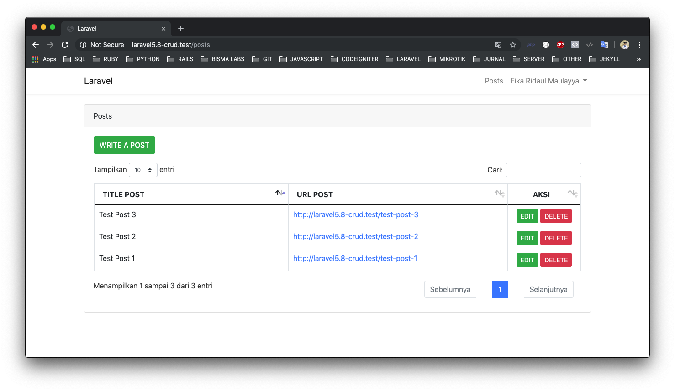675x391 pixels.
Task: Open the test-post-1 URL link
Action: 355,258
